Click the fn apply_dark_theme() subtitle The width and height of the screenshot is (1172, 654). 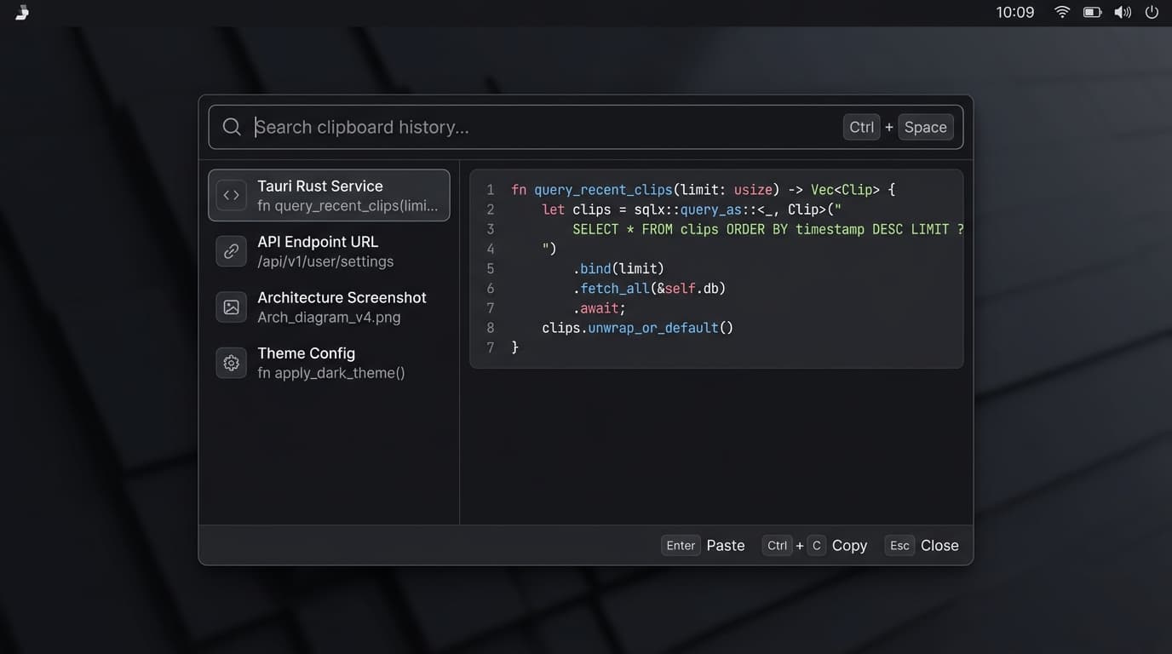[x=331, y=373]
